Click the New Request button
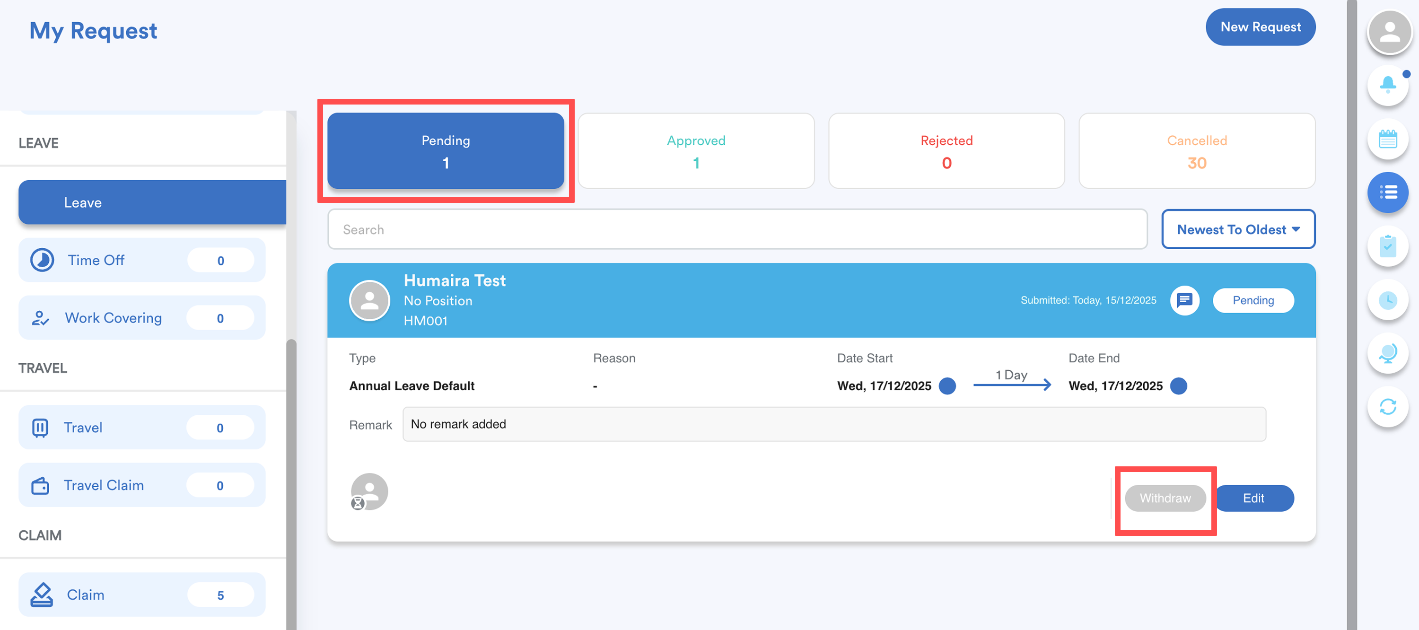Screen dimensions: 1419x630 tap(1260, 27)
